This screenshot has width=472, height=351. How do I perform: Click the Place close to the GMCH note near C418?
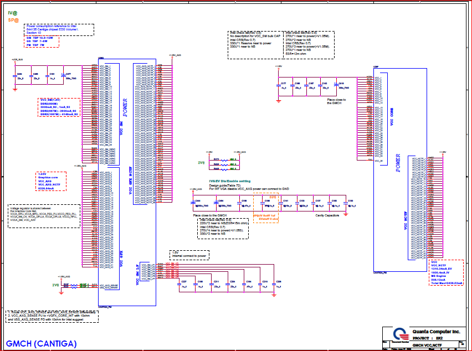[336, 101]
